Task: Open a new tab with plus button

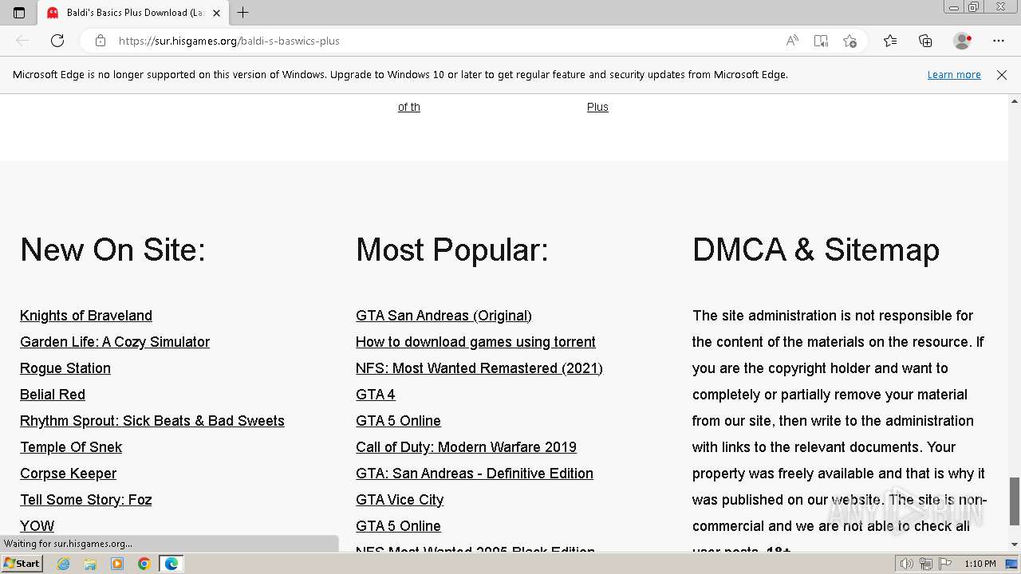Action: (x=243, y=13)
